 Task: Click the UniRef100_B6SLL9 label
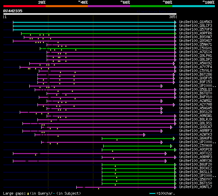[x=196, y=172]
